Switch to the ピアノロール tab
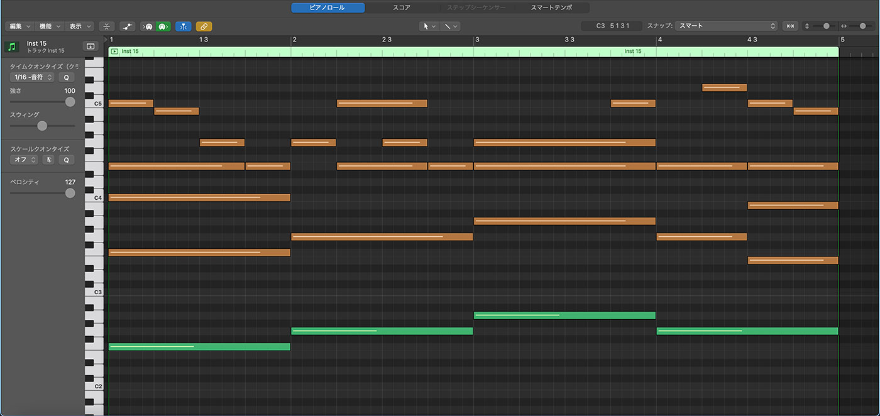This screenshot has width=880, height=416. 327,8
